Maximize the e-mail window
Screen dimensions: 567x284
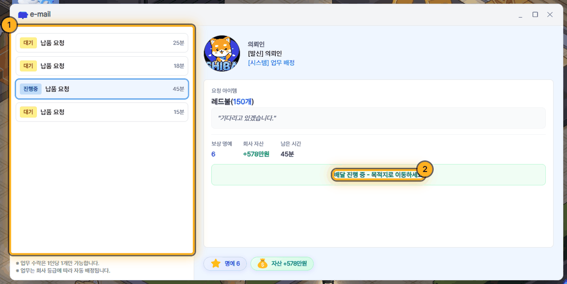[535, 15]
